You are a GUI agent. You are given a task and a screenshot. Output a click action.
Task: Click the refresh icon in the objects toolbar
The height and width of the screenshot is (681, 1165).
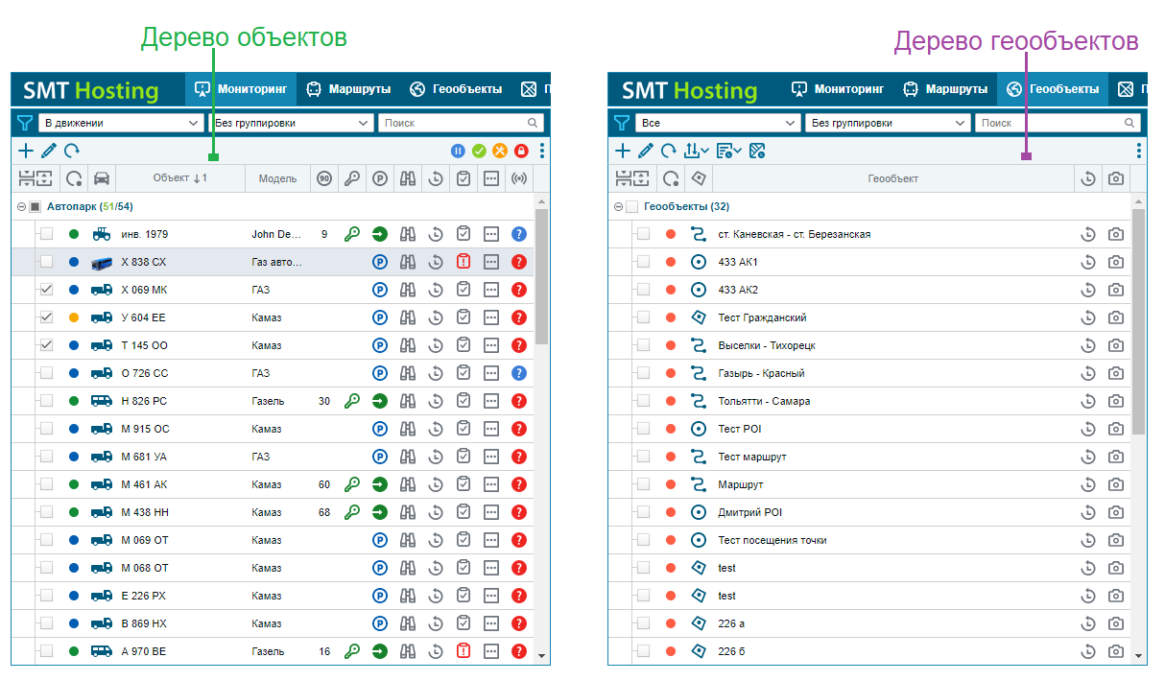pyautogui.click(x=72, y=151)
